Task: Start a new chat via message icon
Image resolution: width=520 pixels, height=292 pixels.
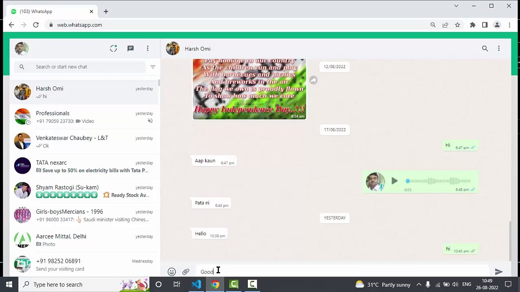Action: click(x=130, y=48)
